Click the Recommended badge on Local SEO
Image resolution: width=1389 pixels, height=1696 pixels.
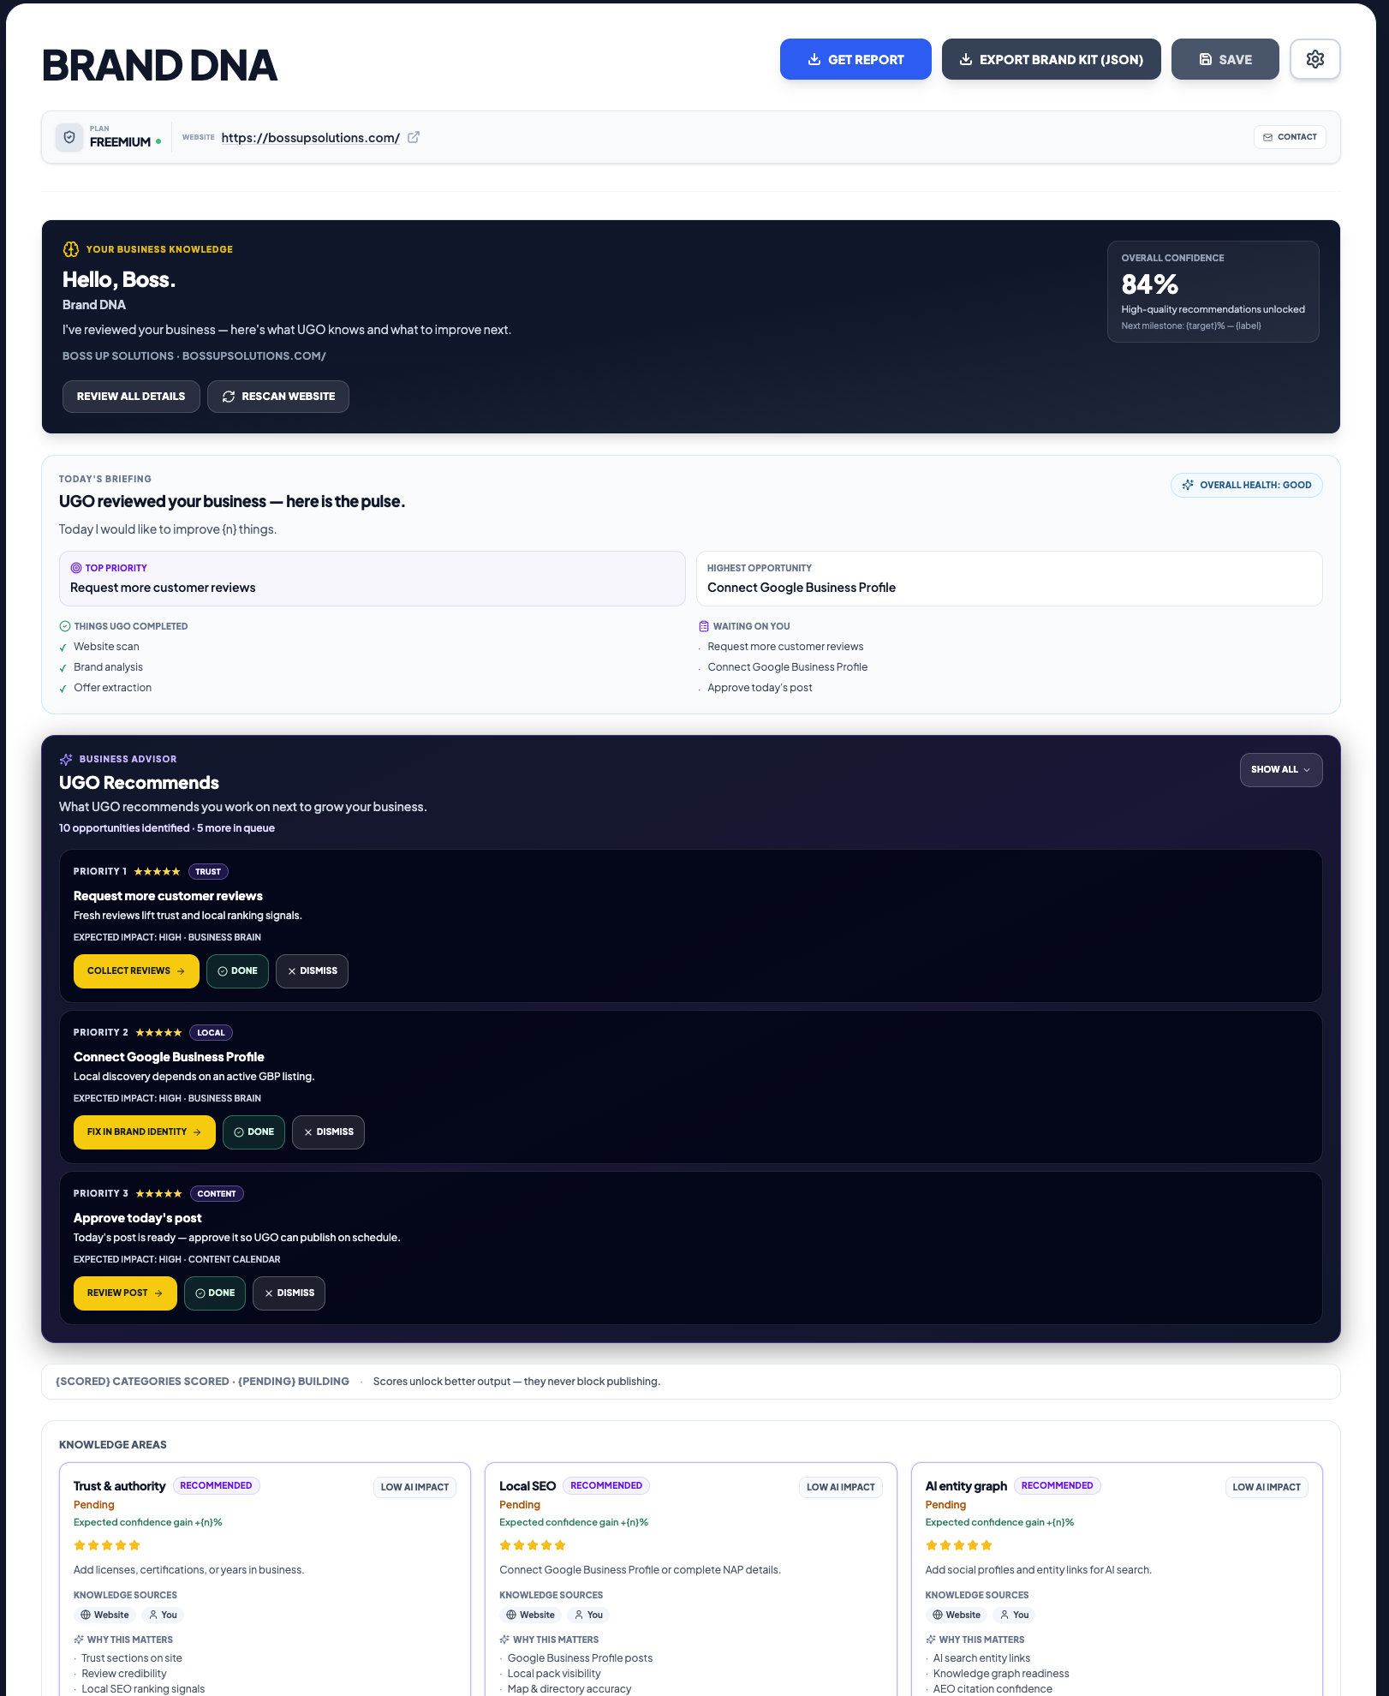tap(606, 1485)
